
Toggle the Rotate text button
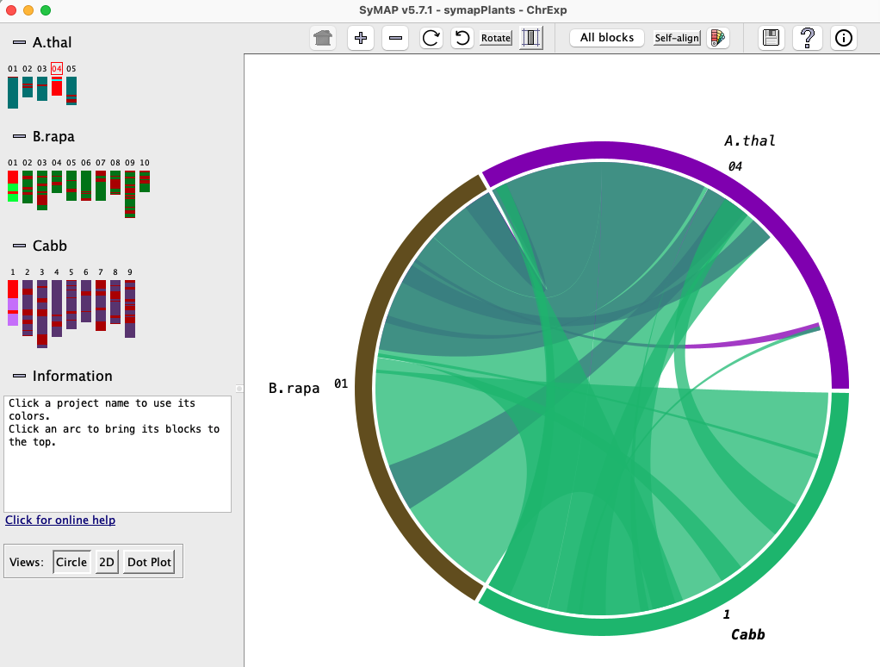[496, 38]
